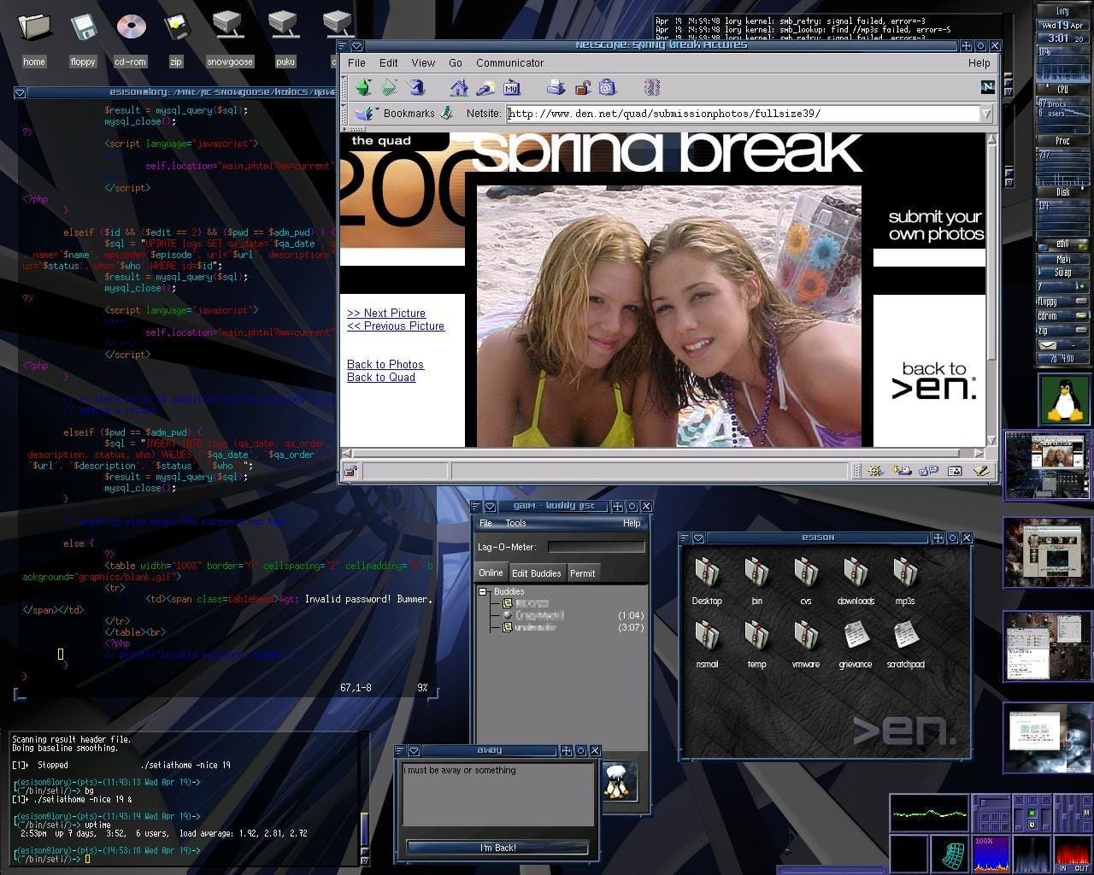Follow the Next Picture link
The height and width of the screenshot is (875, 1094).
[x=386, y=313]
